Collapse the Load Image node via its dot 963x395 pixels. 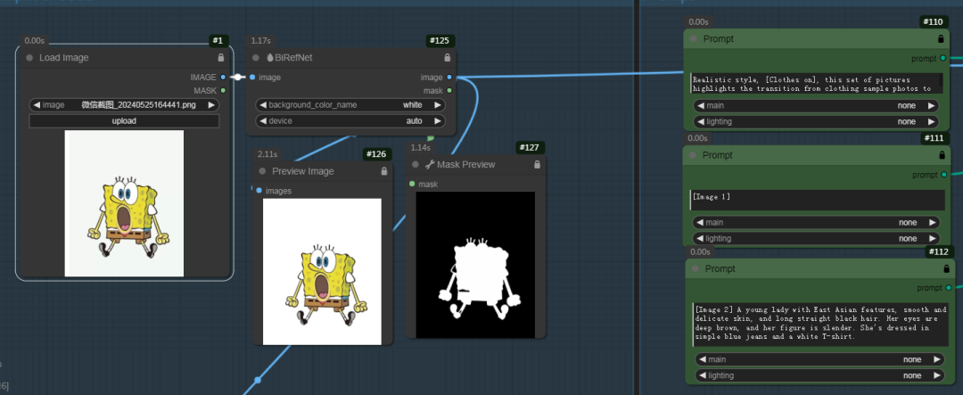[x=29, y=58]
